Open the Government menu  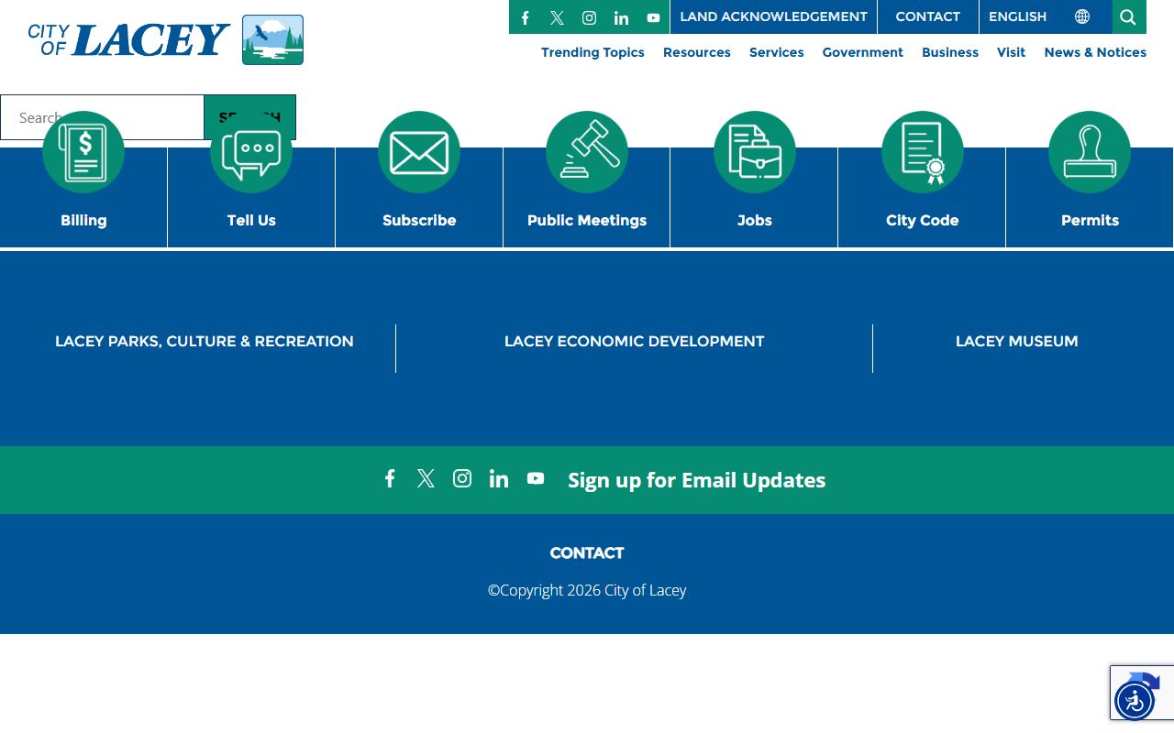862,52
